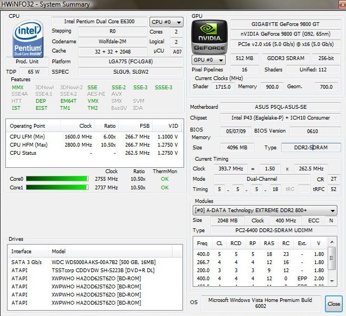The image size is (346, 316).
Task: Click the Model column header in Drives
Action: point(110,251)
